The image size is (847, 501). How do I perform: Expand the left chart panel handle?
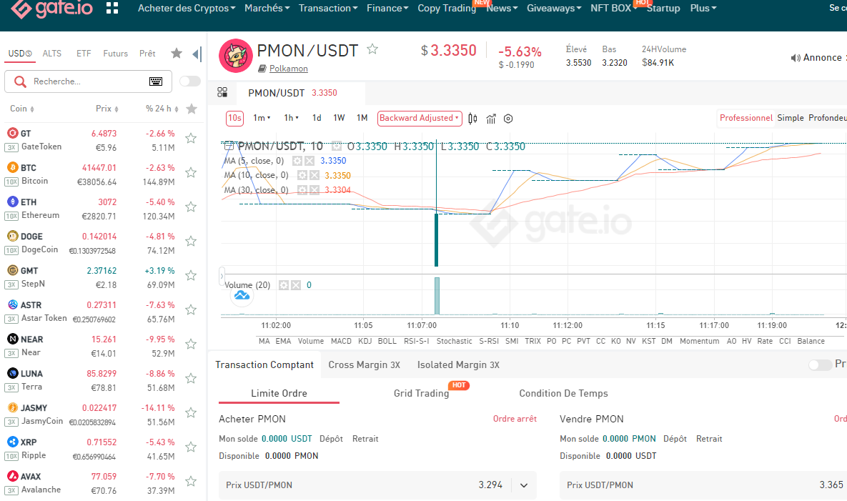point(222,276)
